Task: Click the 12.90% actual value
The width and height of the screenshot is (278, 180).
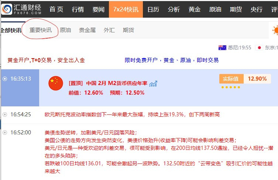Action: point(257,79)
